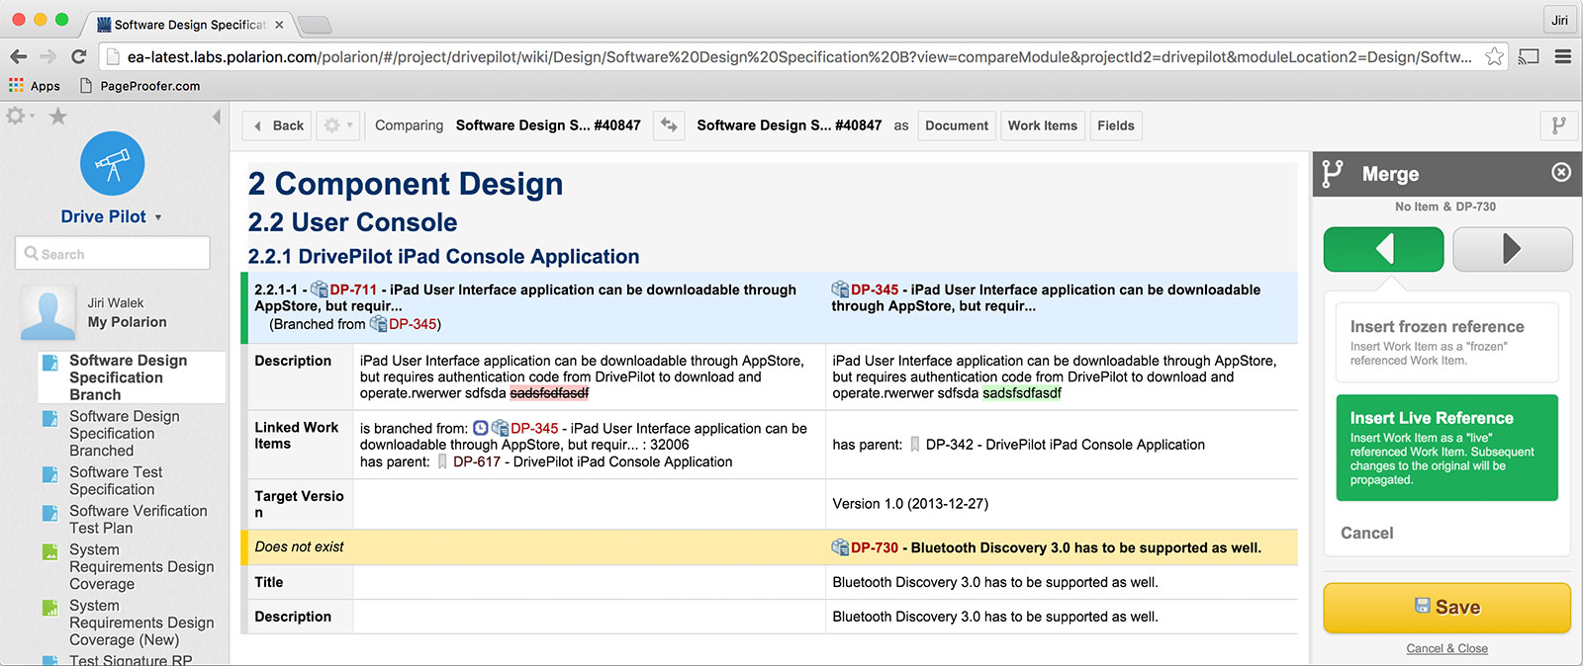Image resolution: width=1583 pixels, height=666 pixels.
Task: Select the Document comparison view
Action: (956, 125)
